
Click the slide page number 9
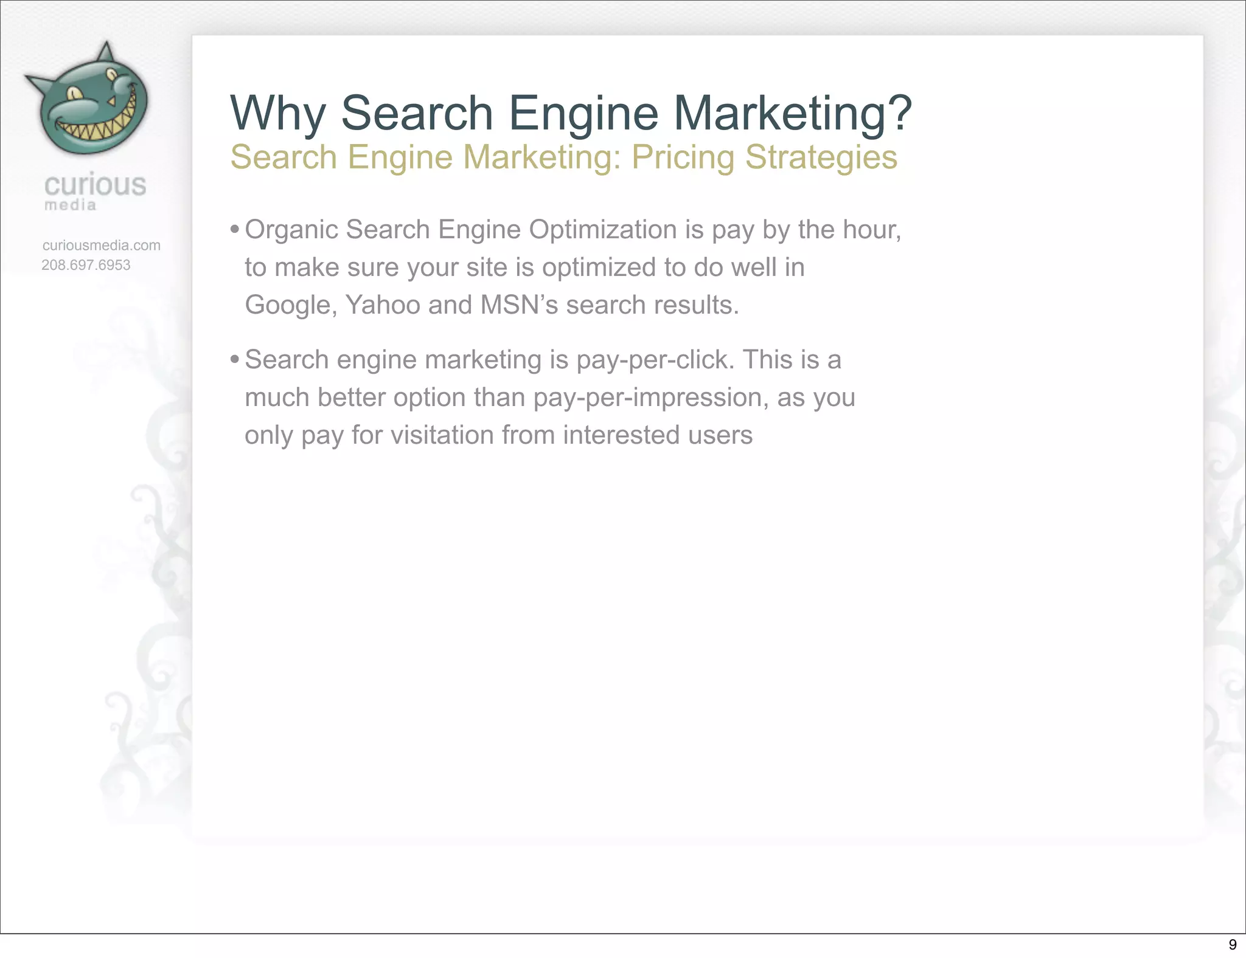coord(1233,945)
